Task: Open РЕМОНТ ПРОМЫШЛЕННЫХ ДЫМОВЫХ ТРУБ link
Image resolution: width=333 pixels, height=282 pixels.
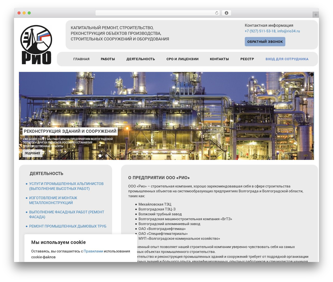Action: tap(68, 226)
